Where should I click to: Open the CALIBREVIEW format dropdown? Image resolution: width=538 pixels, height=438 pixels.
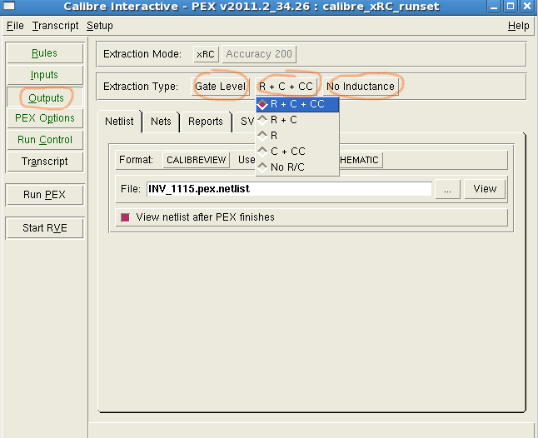(196, 160)
